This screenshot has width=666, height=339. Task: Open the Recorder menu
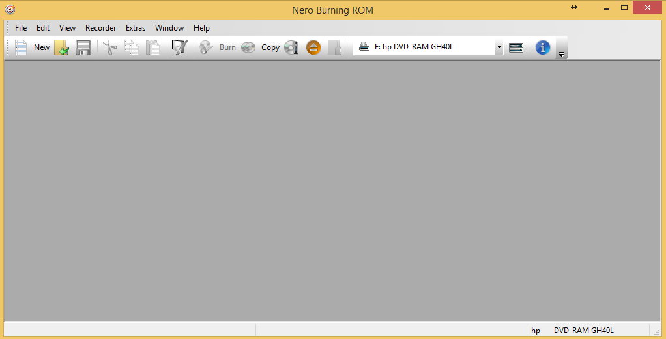pos(100,28)
